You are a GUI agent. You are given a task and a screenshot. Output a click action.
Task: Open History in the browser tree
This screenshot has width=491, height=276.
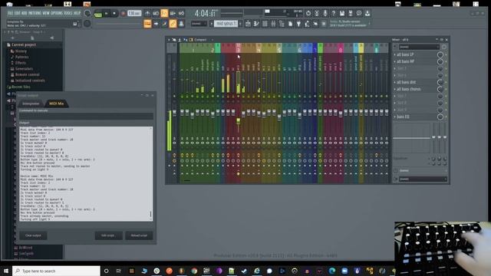21,51
